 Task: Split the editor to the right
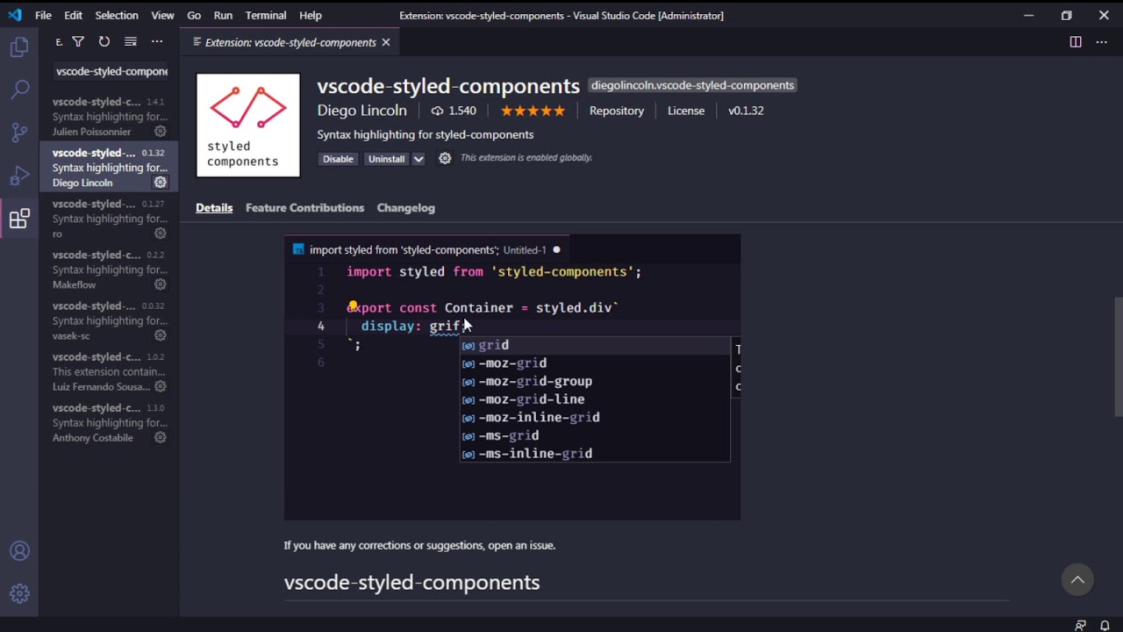click(1076, 42)
